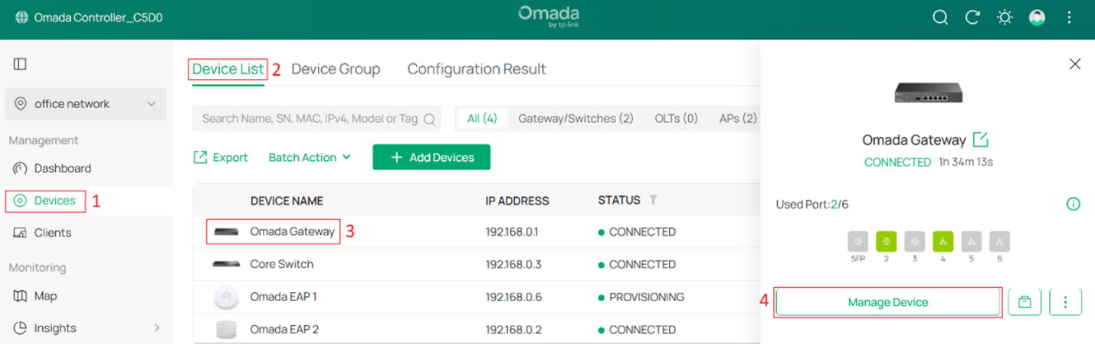
Task: Open the user account avatar
Action: point(1037,18)
